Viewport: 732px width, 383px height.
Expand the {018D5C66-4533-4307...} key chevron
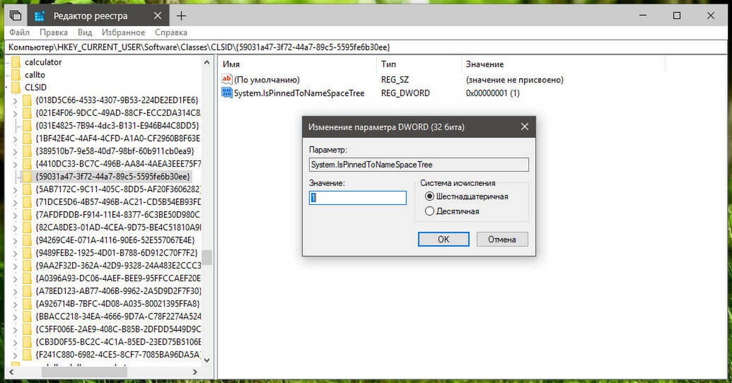point(16,100)
